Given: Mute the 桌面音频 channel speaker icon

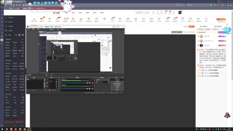Looking at the screenshot, I should coord(90,88).
